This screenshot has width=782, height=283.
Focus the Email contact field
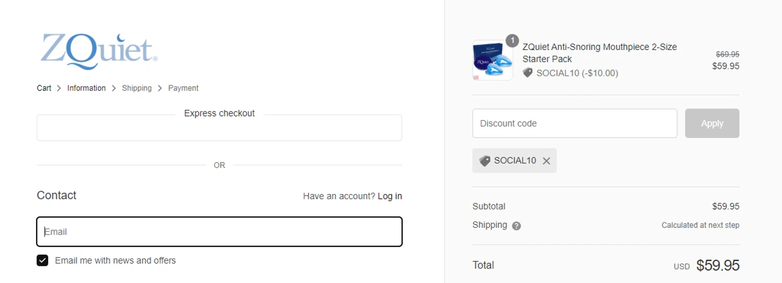219,231
